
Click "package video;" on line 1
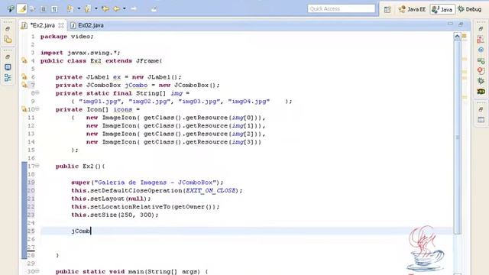point(66,37)
